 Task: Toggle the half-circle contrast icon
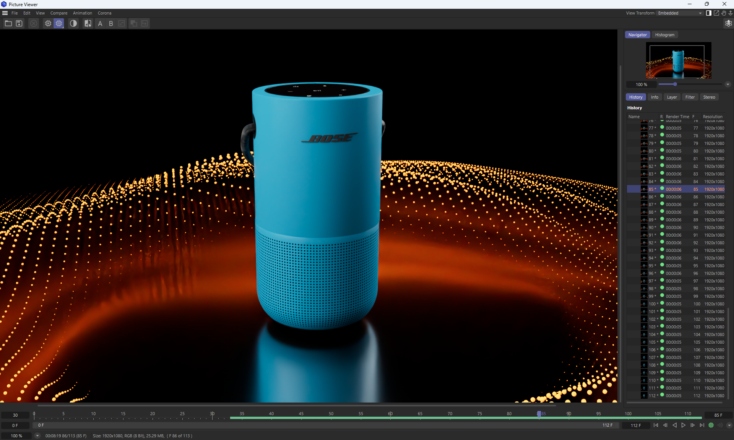click(x=73, y=24)
